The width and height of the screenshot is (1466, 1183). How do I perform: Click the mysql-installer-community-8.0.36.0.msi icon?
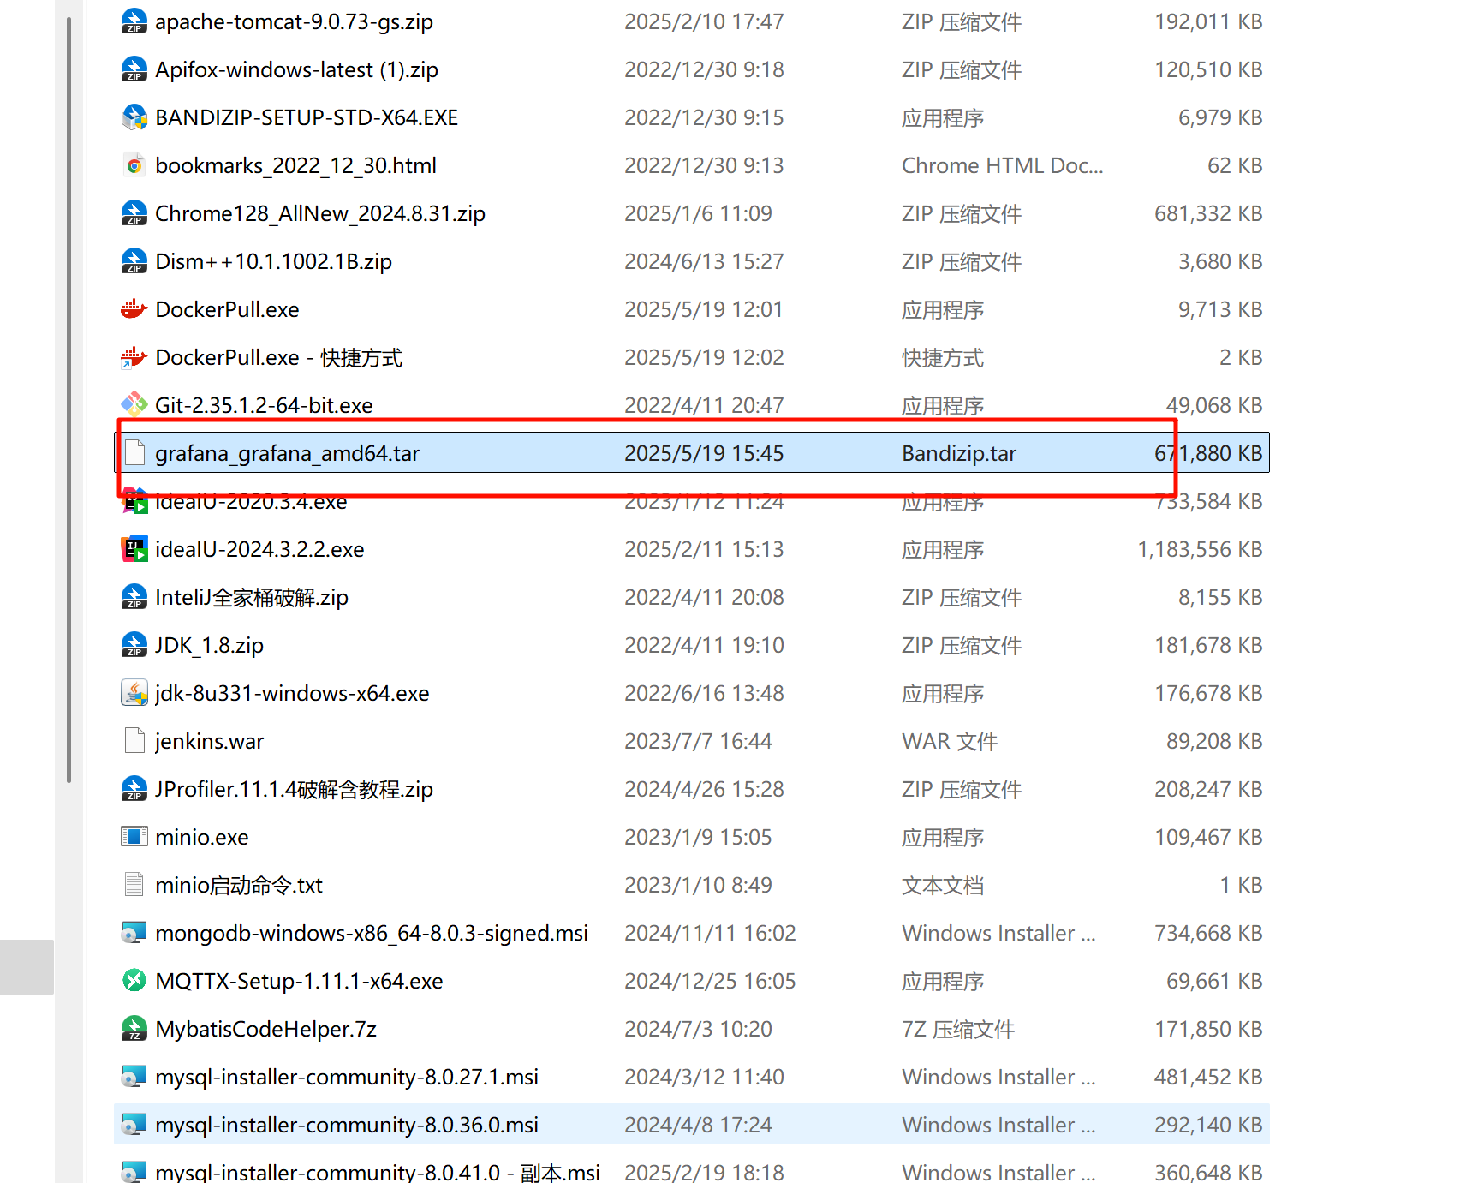tap(134, 1125)
